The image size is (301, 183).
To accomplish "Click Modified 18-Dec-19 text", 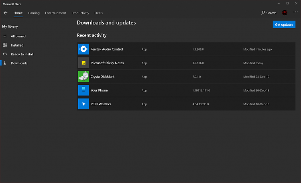I will click(x=256, y=104).
